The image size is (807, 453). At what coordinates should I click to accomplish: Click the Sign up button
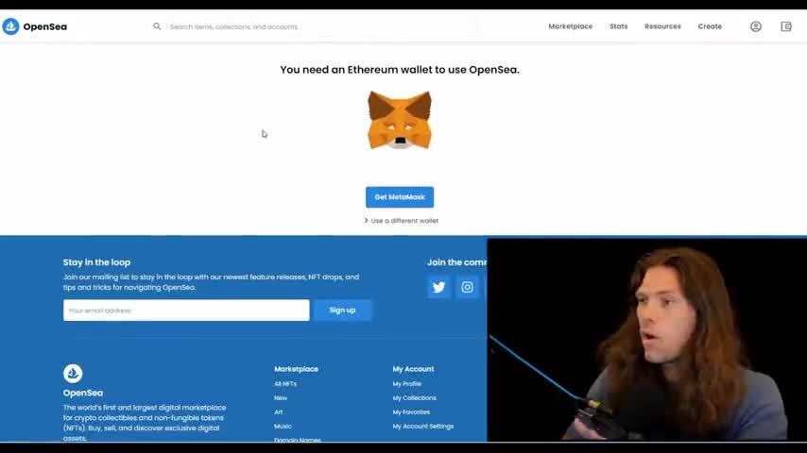pos(342,310)
